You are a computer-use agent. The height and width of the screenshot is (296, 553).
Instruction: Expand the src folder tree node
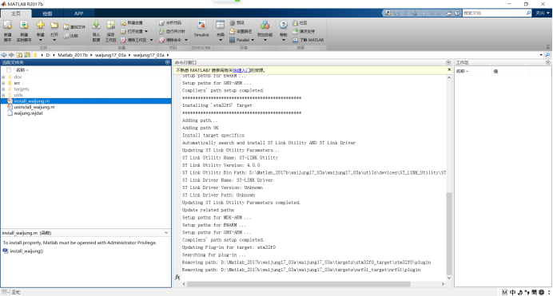[3, 83]
